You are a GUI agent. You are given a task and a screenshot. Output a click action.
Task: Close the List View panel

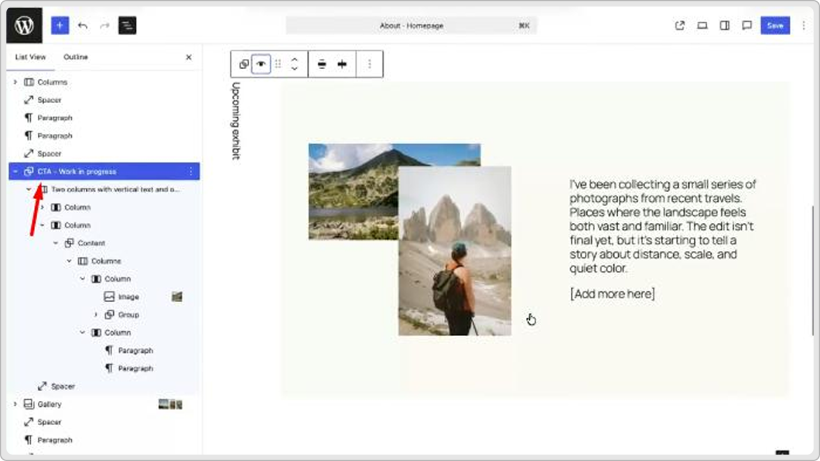coord(188,56)
